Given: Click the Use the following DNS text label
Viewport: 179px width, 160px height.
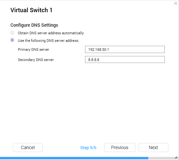Looking at the screenshot, I should 49,41.
